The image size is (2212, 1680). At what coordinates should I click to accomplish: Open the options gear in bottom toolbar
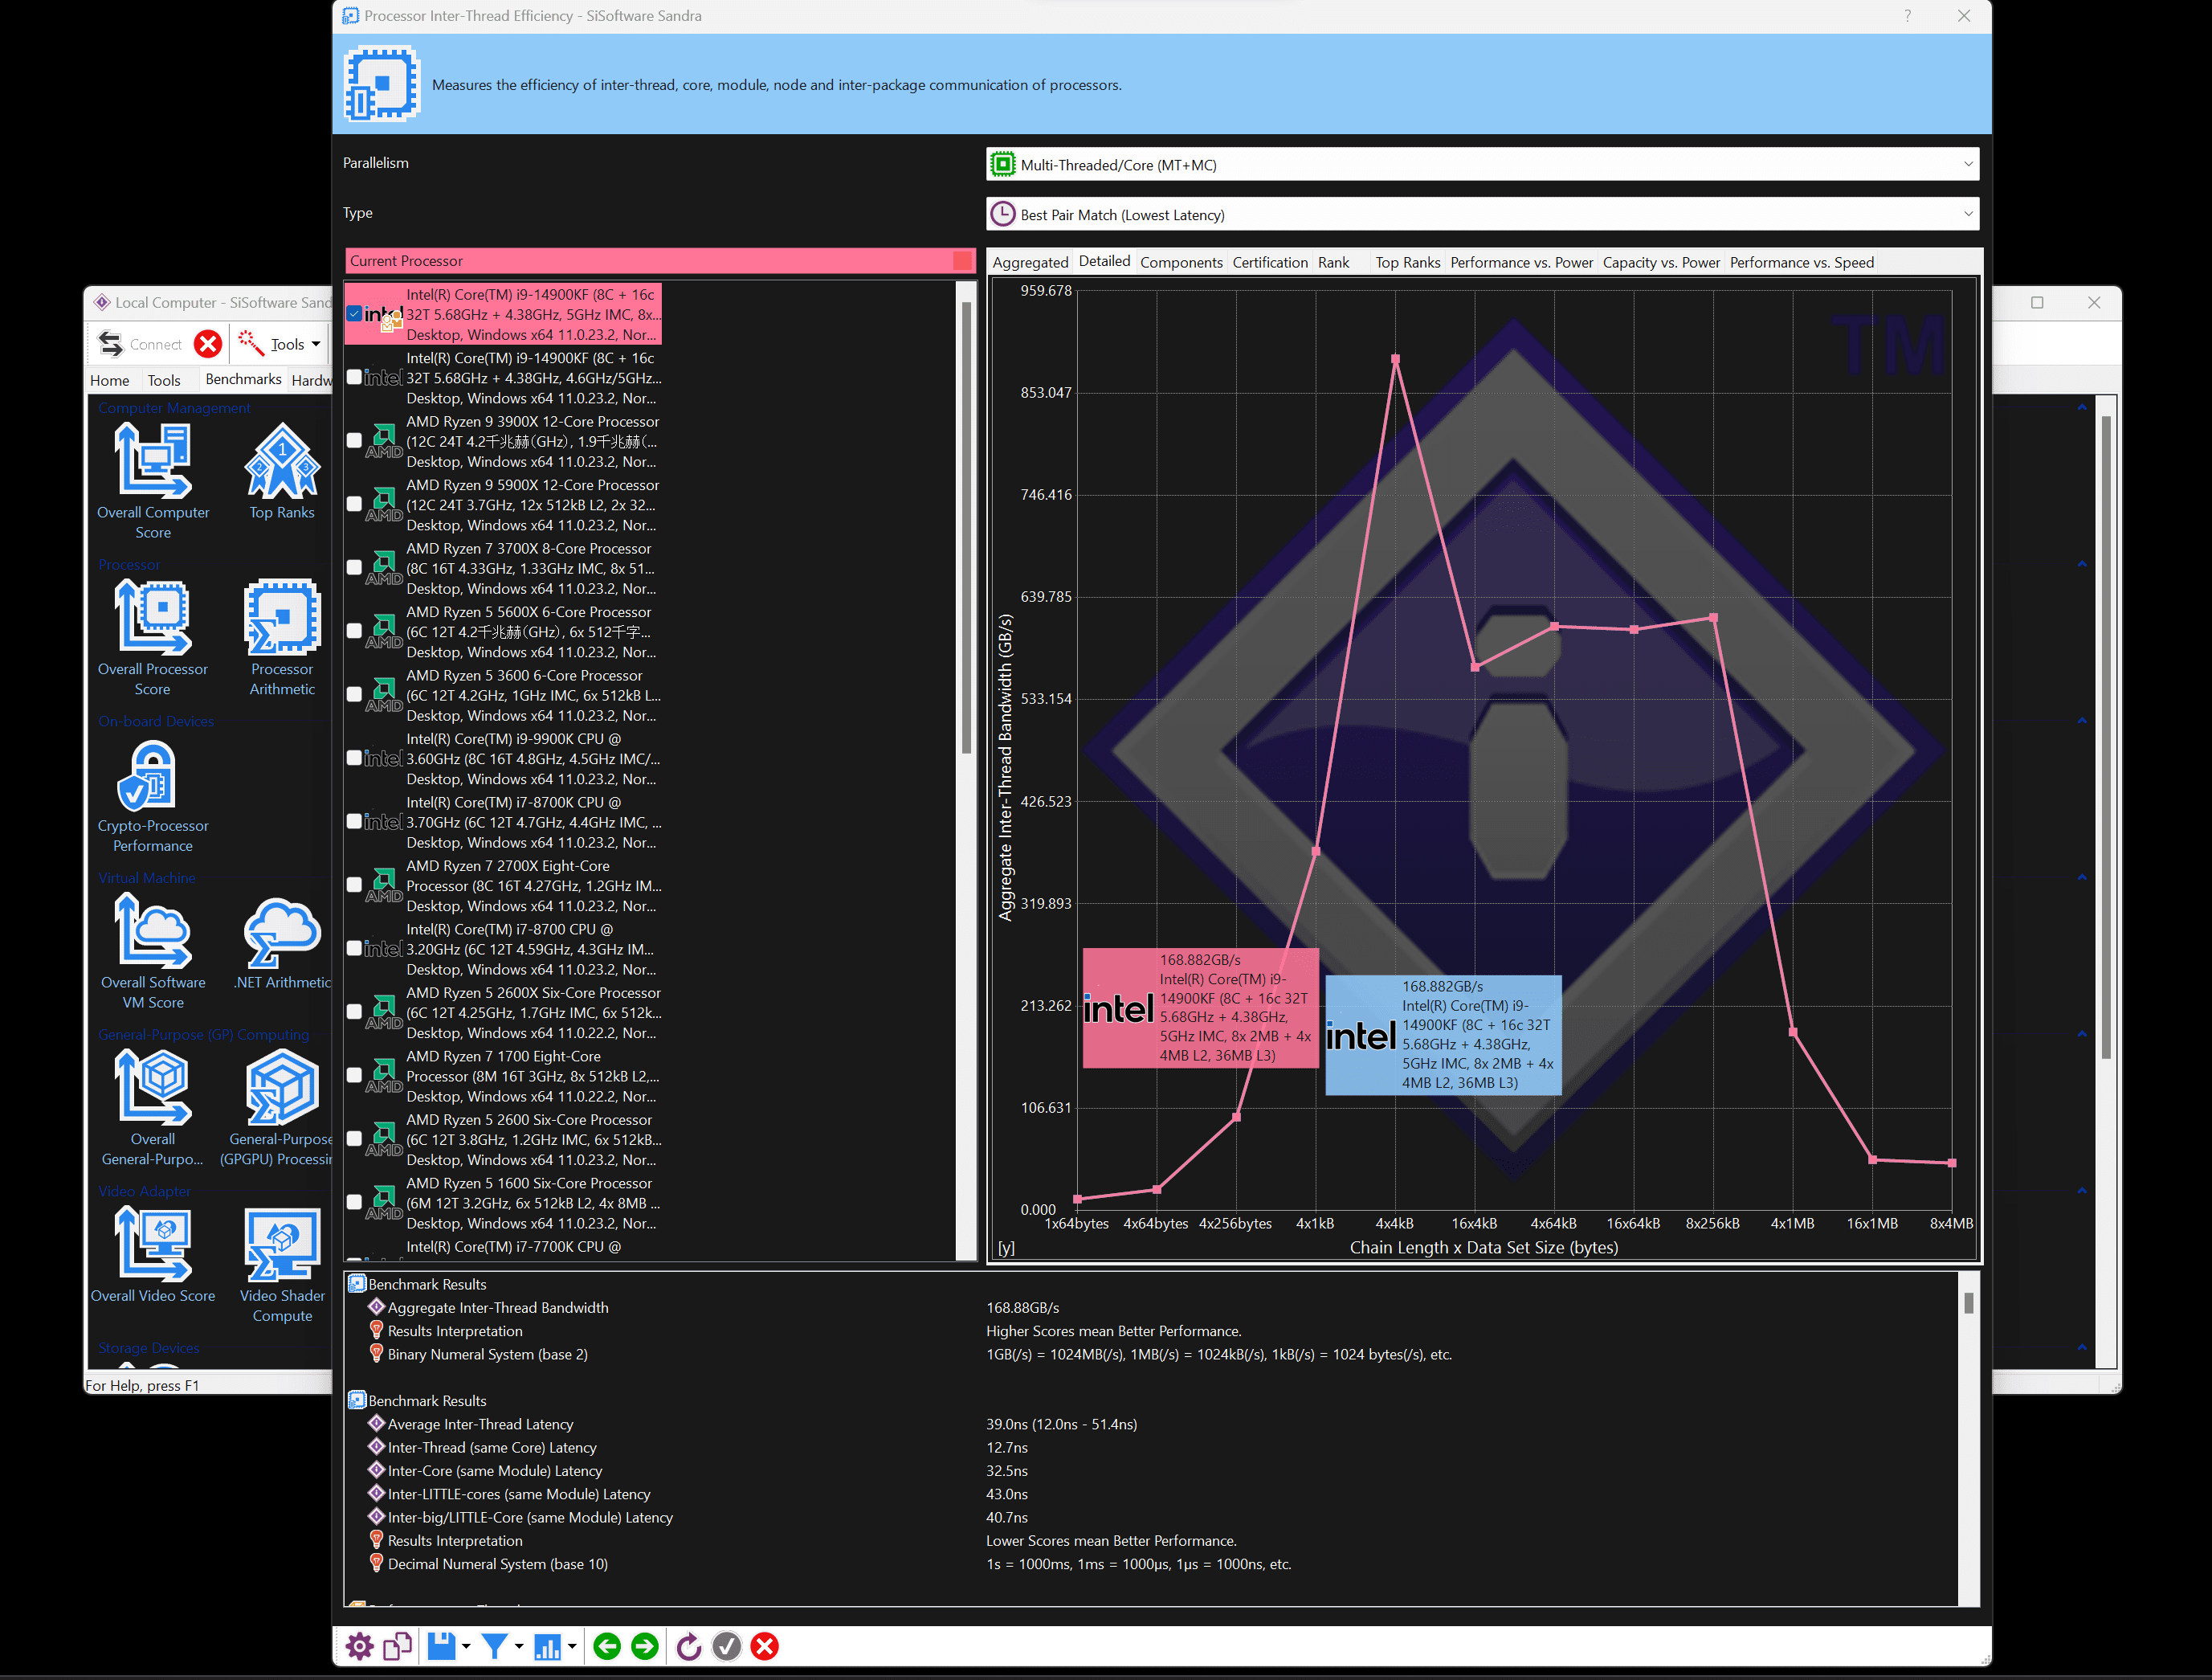[x=359, y=1646]
